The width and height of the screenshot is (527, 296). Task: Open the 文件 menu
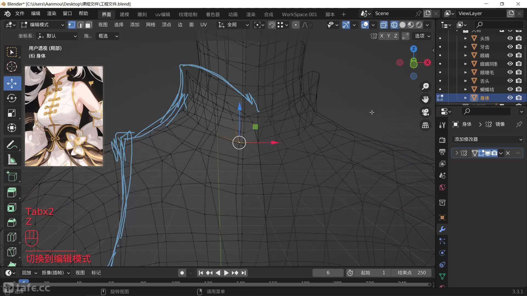(x=20, y=14)
